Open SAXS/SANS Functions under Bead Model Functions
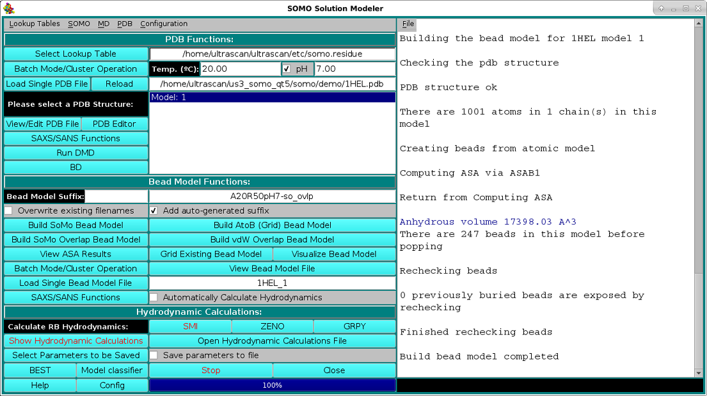707x396 pixels. point(75,297)
